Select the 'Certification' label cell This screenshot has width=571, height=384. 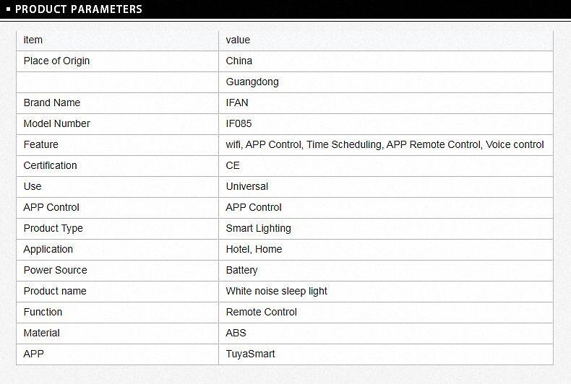(50, 165)
